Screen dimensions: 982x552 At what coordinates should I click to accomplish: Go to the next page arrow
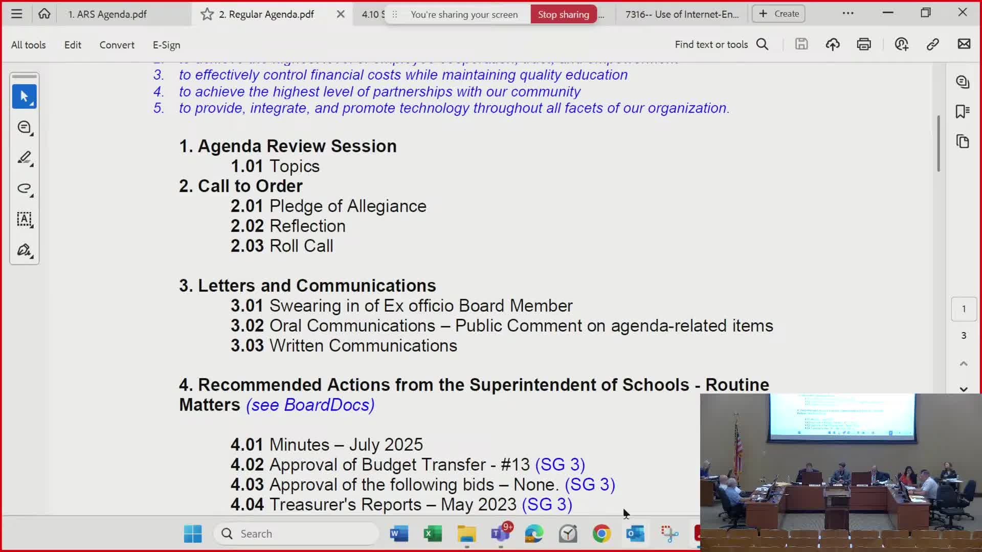tap(964, 389)
